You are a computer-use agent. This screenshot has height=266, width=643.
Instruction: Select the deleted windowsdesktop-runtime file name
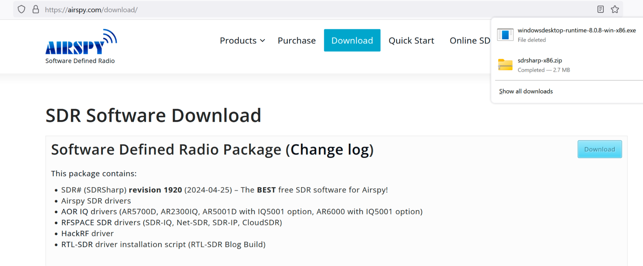[x=576, y=31]
